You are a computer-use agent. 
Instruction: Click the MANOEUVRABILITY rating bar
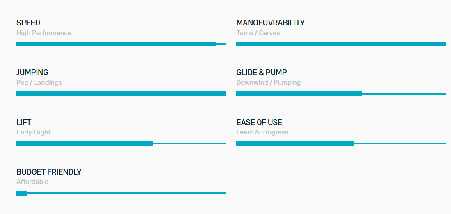[x=341, y=44]
